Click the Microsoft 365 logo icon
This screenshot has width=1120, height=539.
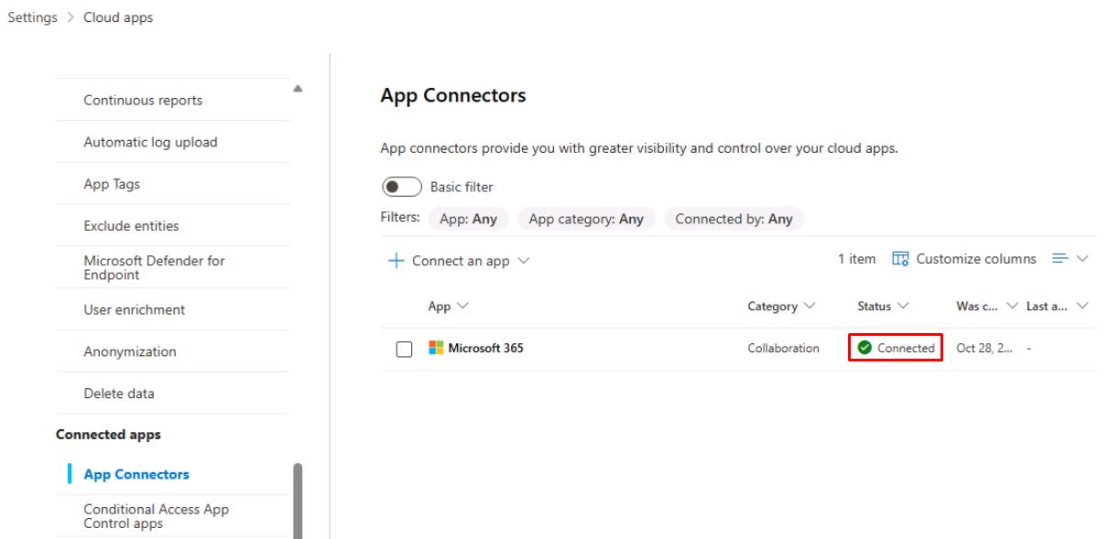tap(436, 349)
